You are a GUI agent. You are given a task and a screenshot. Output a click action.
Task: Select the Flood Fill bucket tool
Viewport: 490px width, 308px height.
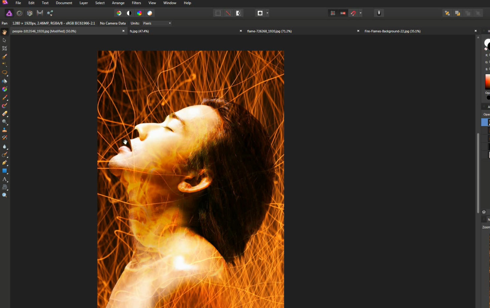click(x=5, y=81)
